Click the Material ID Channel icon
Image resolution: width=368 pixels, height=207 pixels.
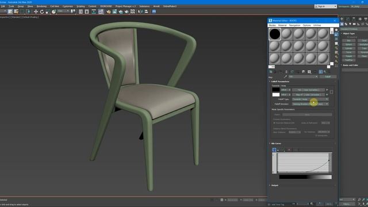(309, 72)
